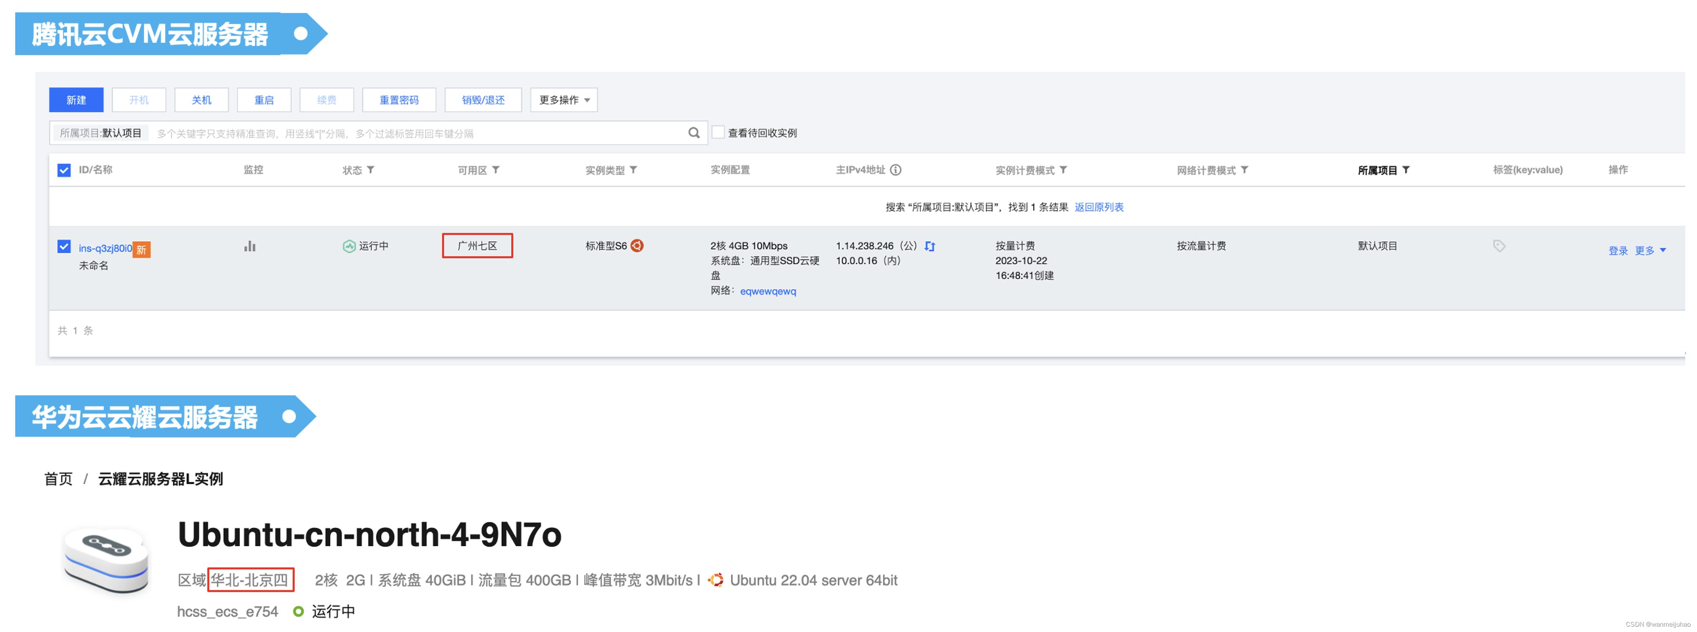The height and width of the screenshot is (632, 1697).
Task: Click the 重置密码 button
Action: pyautogui.click(x=399, y=100)
